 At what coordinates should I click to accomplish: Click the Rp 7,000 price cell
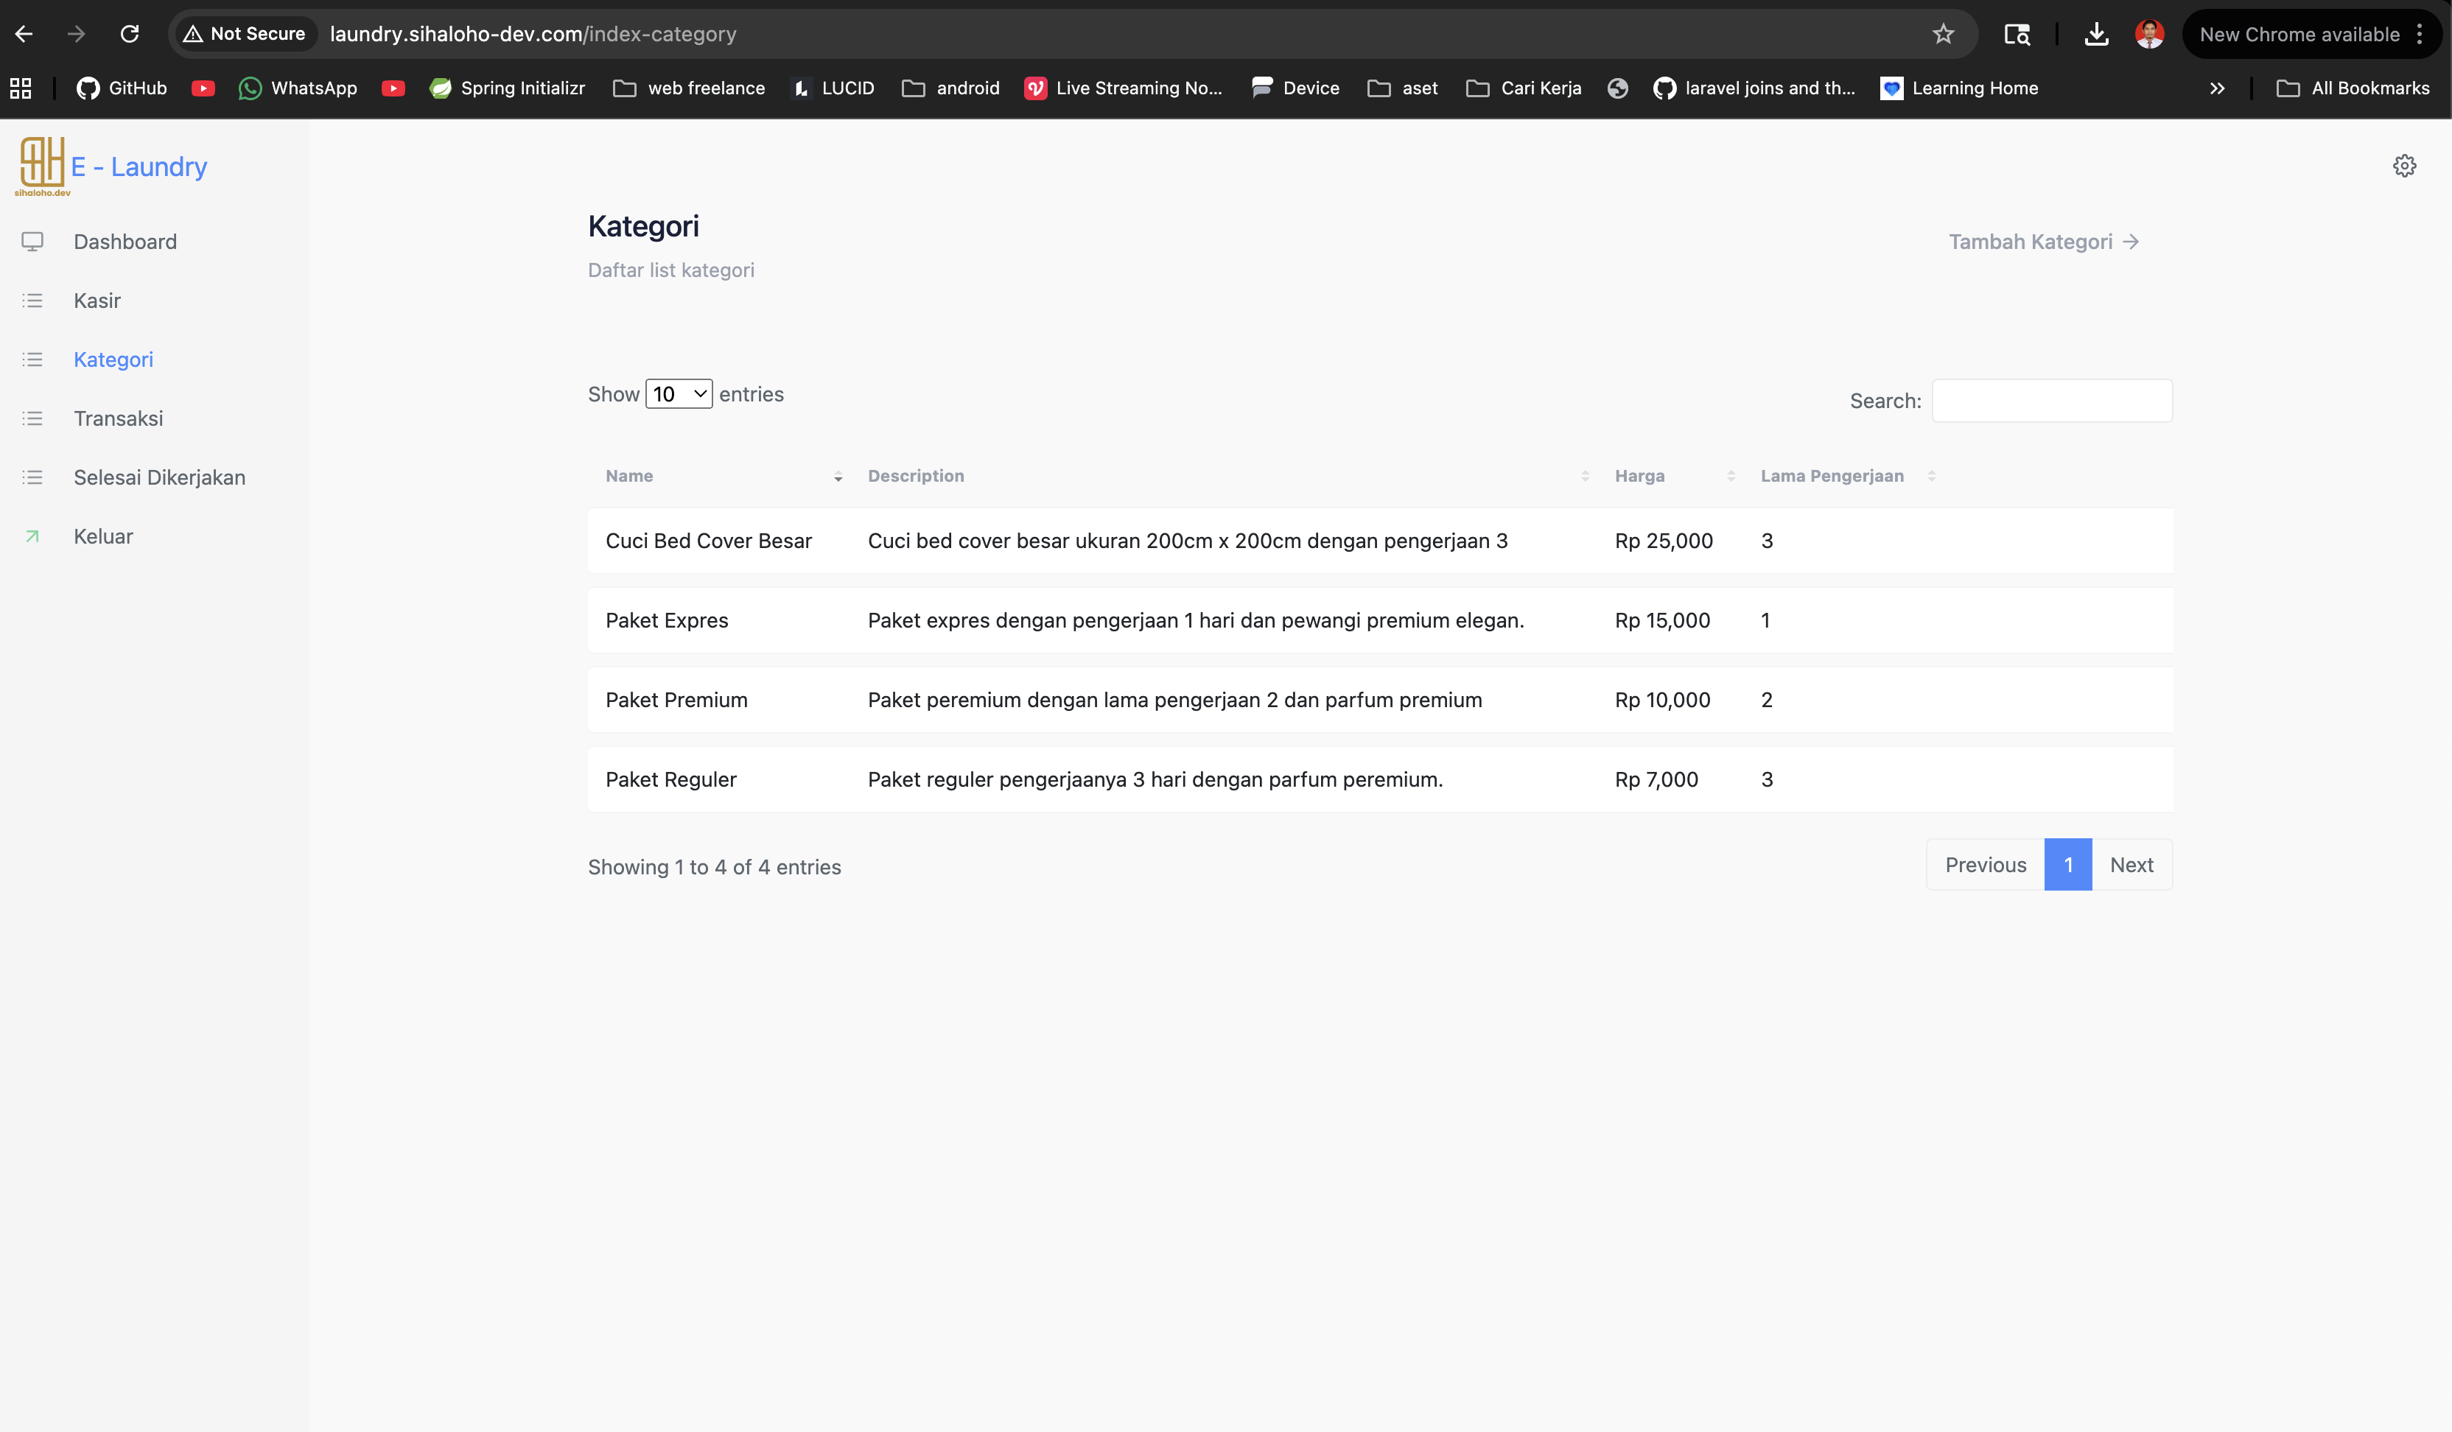coord(1656,779)
